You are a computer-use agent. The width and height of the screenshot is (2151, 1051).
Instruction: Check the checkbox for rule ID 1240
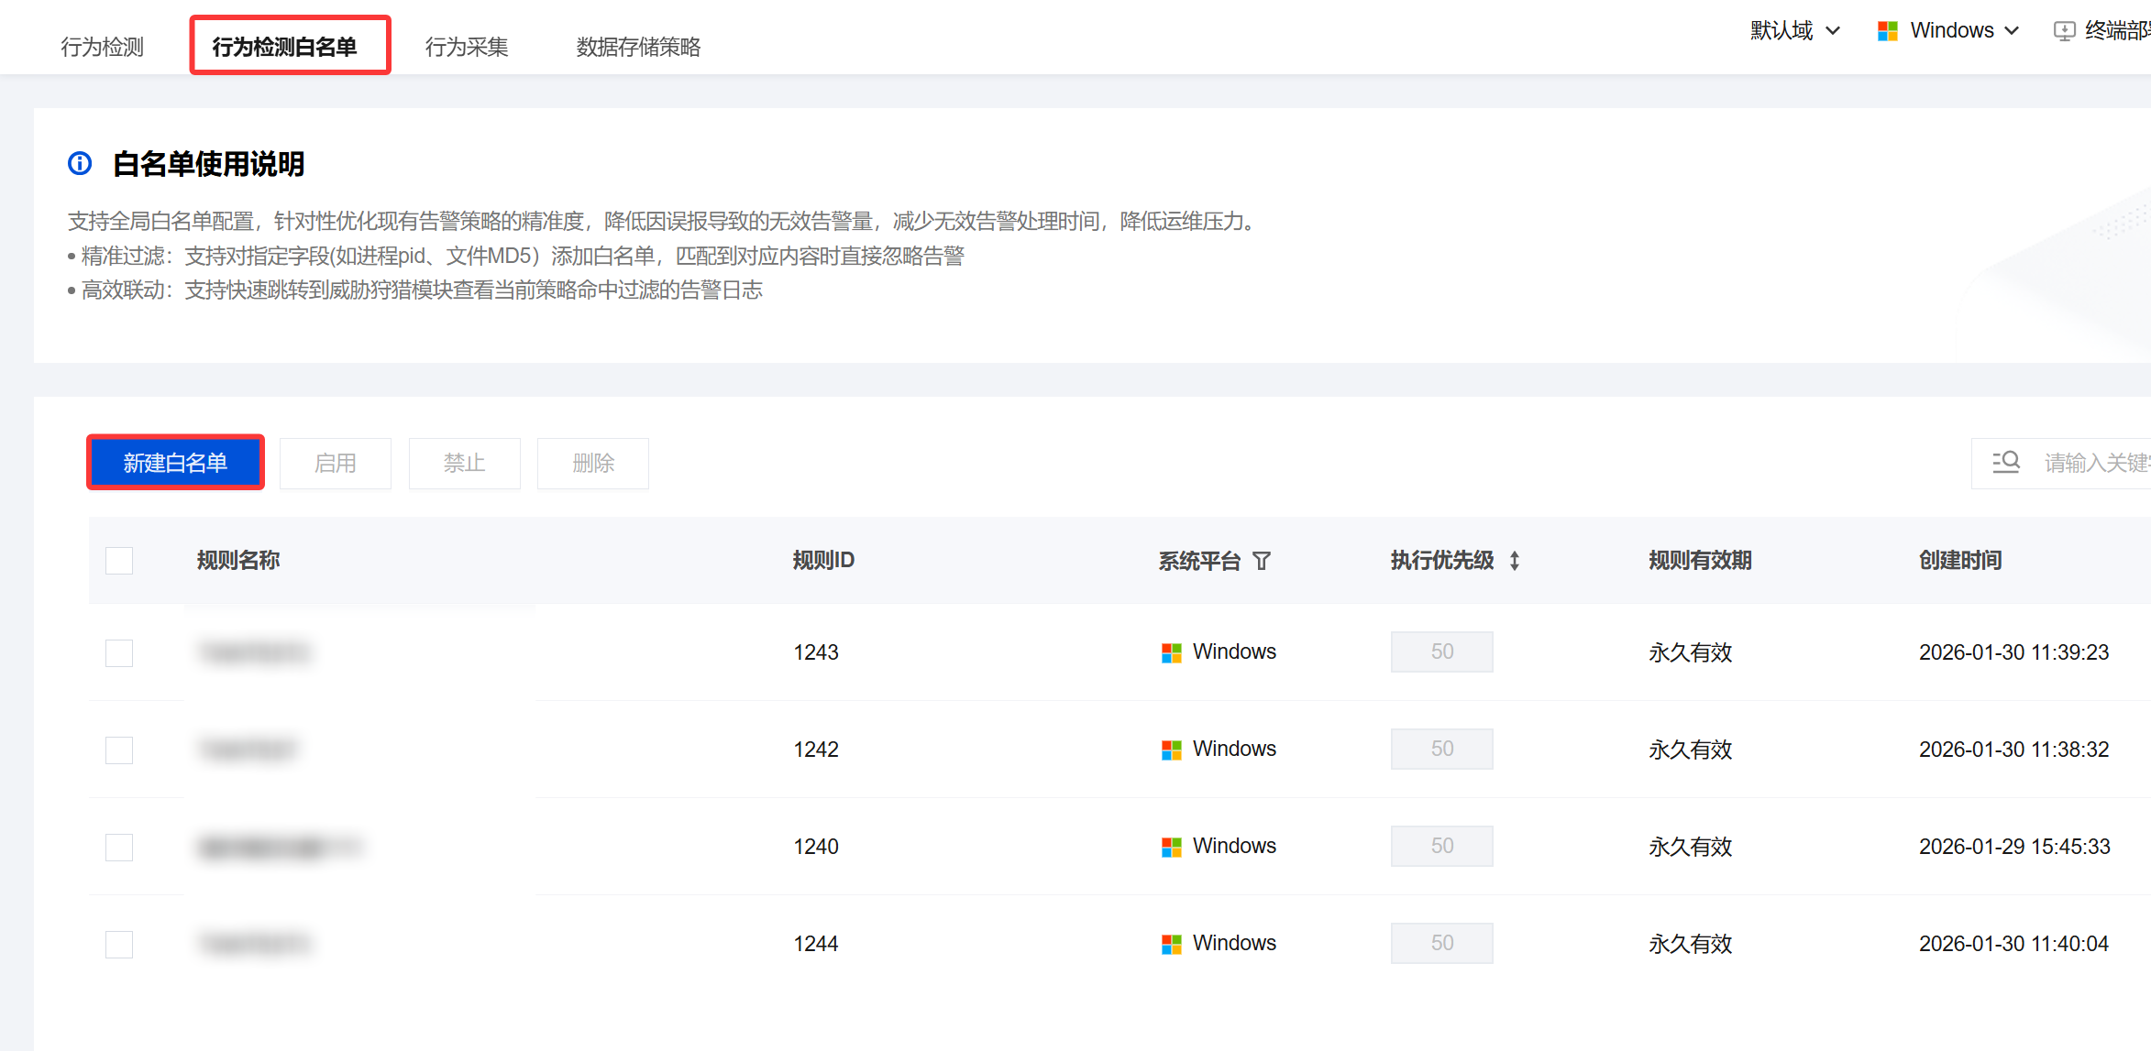point(119,847)
